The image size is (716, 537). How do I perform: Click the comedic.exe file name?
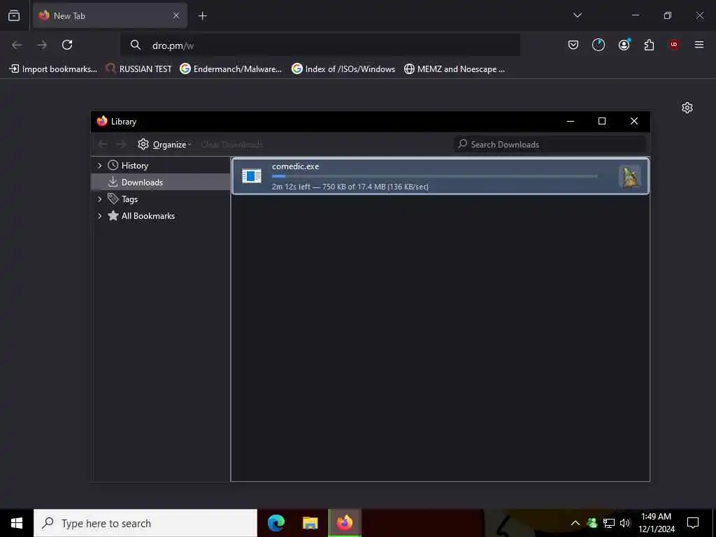pos(296,166)
